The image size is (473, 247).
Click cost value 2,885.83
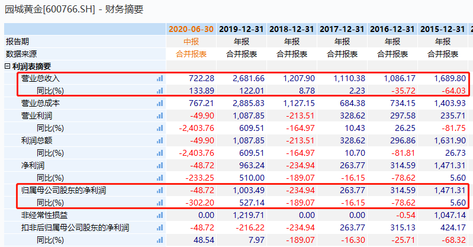(249, 103)
